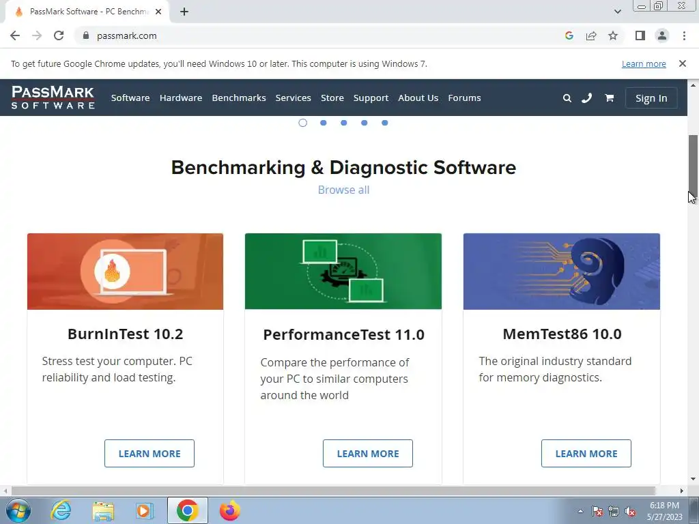Launch Internet Explorer from the taskbar

click(61, 510)
